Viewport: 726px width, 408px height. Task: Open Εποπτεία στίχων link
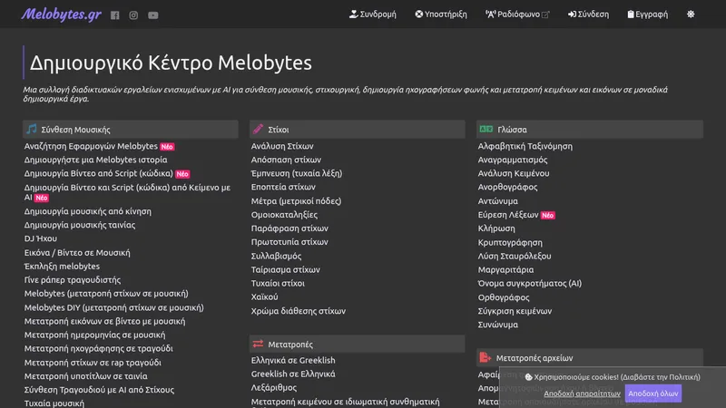(x=283, y=187)
